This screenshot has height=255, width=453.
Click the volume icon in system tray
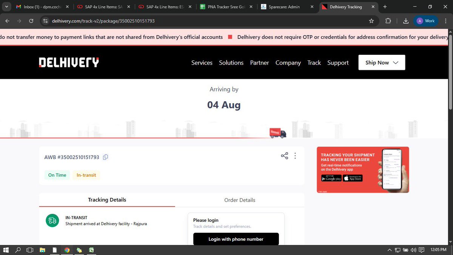(x=413, y=250)
